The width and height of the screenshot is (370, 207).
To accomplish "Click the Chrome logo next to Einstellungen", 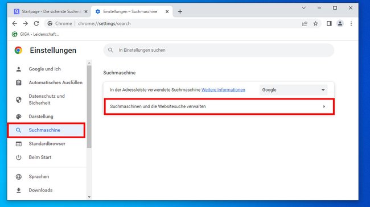I will pyautogui.click(x=18, y=50).
